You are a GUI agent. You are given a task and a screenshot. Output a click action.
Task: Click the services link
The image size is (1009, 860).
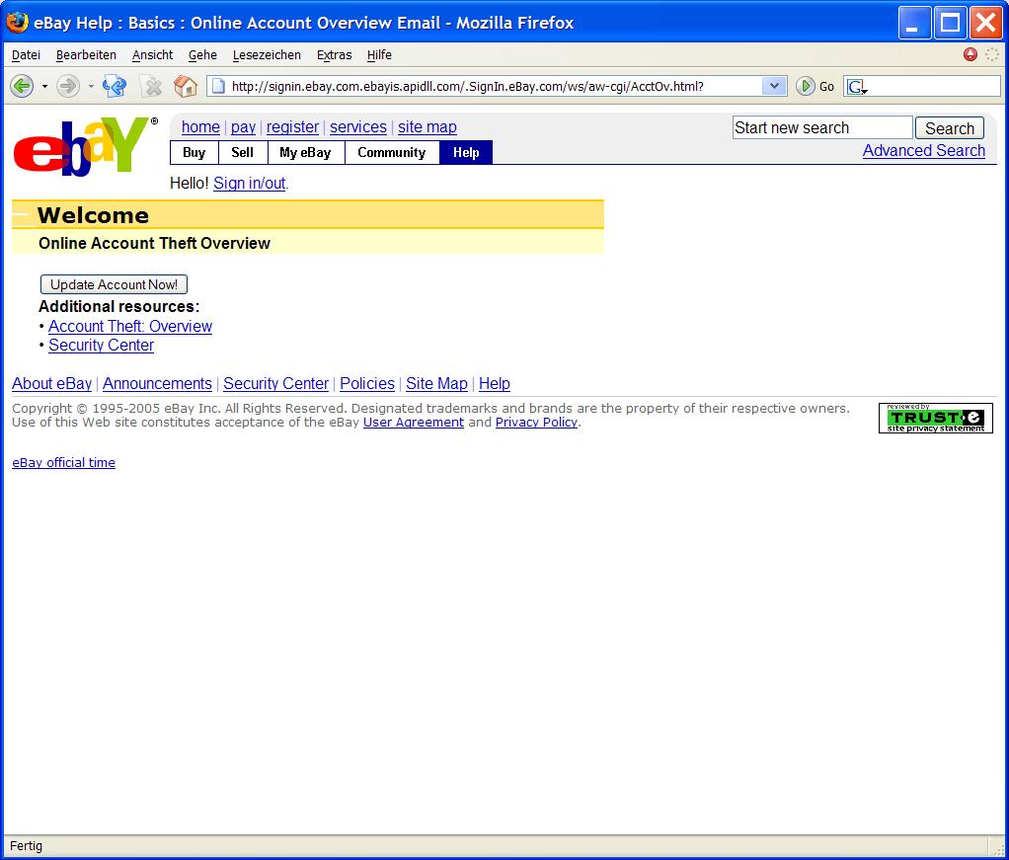[x=358, y=126]
